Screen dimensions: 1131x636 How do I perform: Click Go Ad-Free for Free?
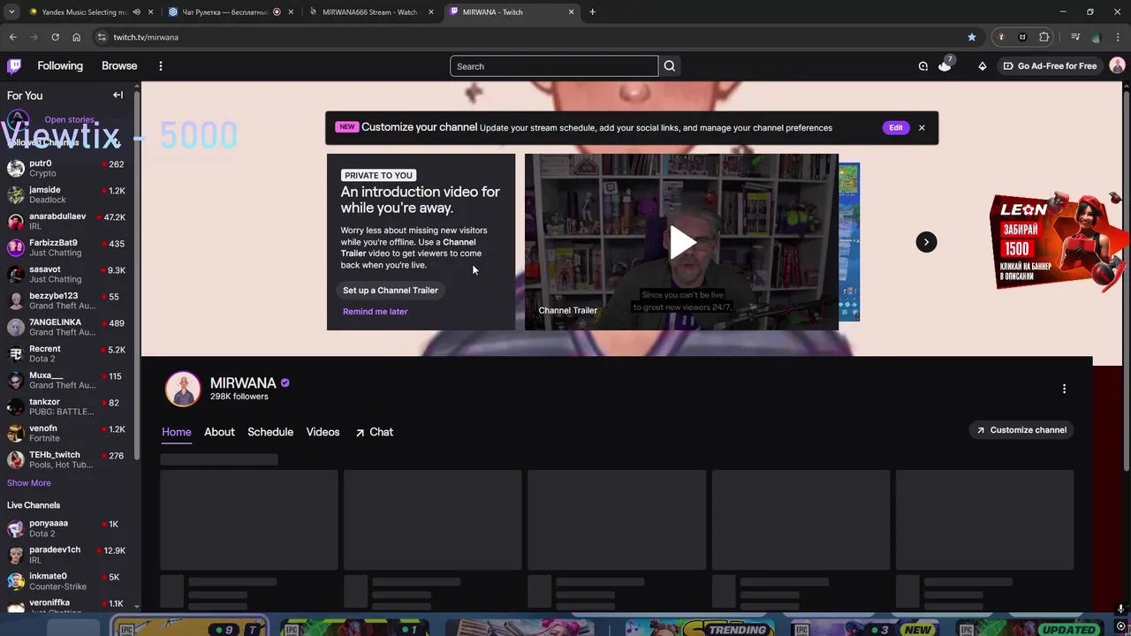pyautogui.click(x=1050, y=66)
